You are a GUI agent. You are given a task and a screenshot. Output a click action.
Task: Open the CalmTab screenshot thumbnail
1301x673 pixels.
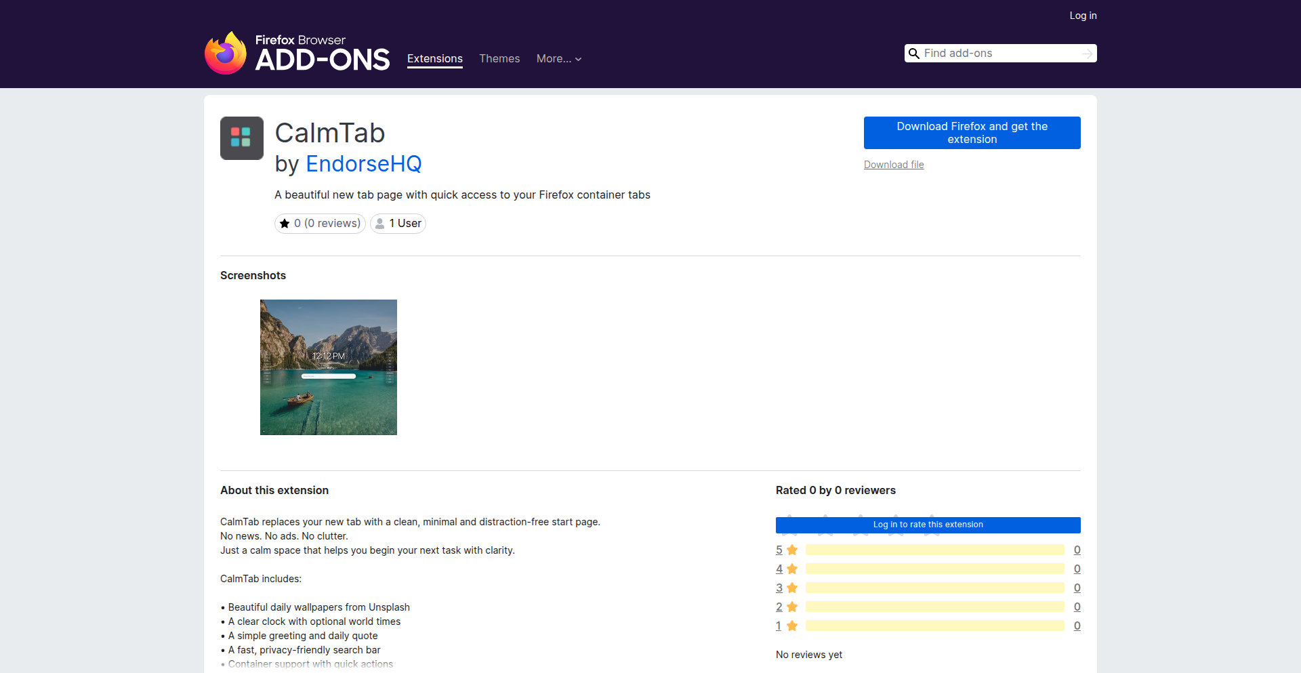(x=328, y=367)
